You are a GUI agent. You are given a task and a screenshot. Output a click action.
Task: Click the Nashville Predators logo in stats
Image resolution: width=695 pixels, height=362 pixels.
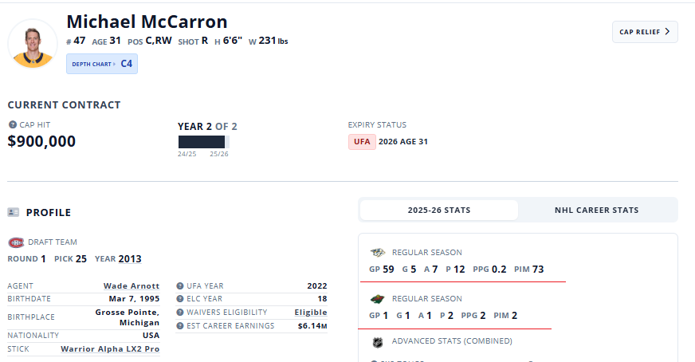pos(378,253)
